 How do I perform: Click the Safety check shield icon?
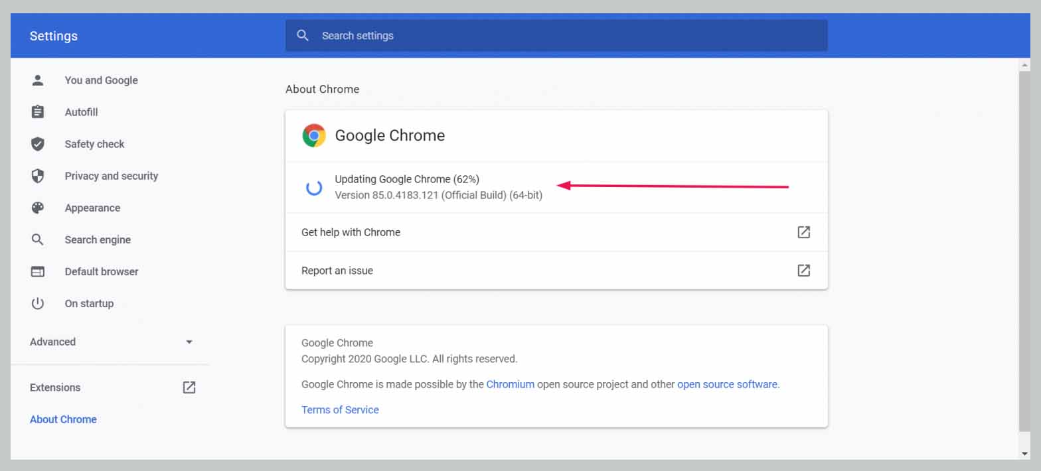click(x=38, y=144)
